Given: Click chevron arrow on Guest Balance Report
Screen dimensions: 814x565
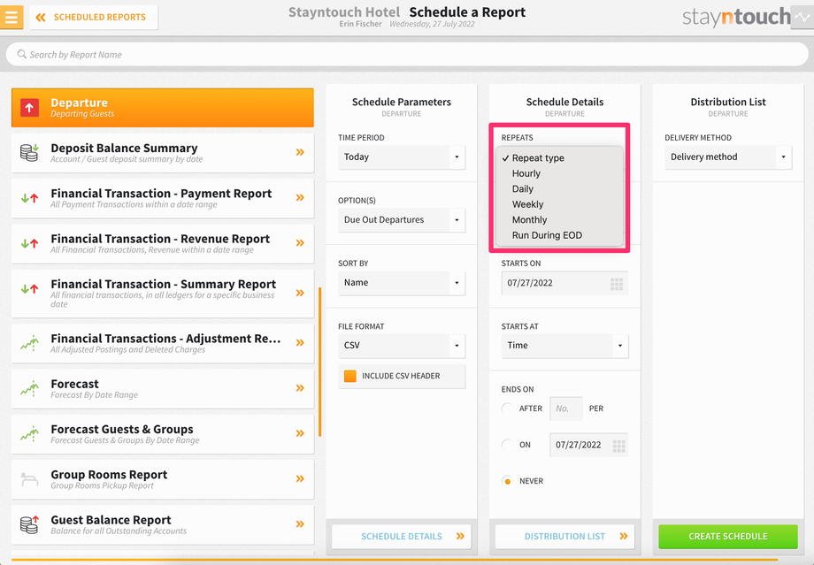Looking at the screenshot, I should click(x=300, y=524).
